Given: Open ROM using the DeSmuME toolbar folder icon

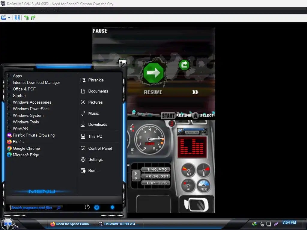Looking at the screenshot, I should pyautogui.click(x=4, y=18).
